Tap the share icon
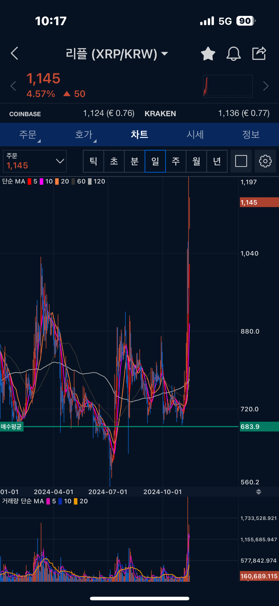This screenshot has height=606, width=279. [x=259, y=53]
